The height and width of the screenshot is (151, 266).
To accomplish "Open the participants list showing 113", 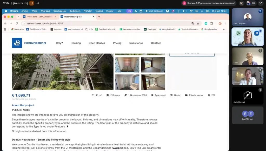I will click(251, 3).
